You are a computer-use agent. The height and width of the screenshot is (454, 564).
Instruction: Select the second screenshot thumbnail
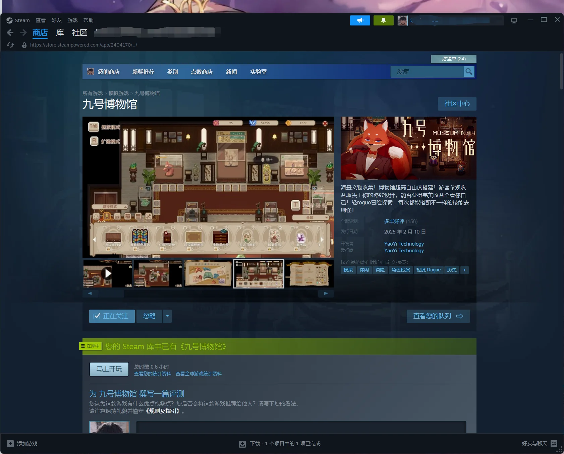click(x=158, y=273)
